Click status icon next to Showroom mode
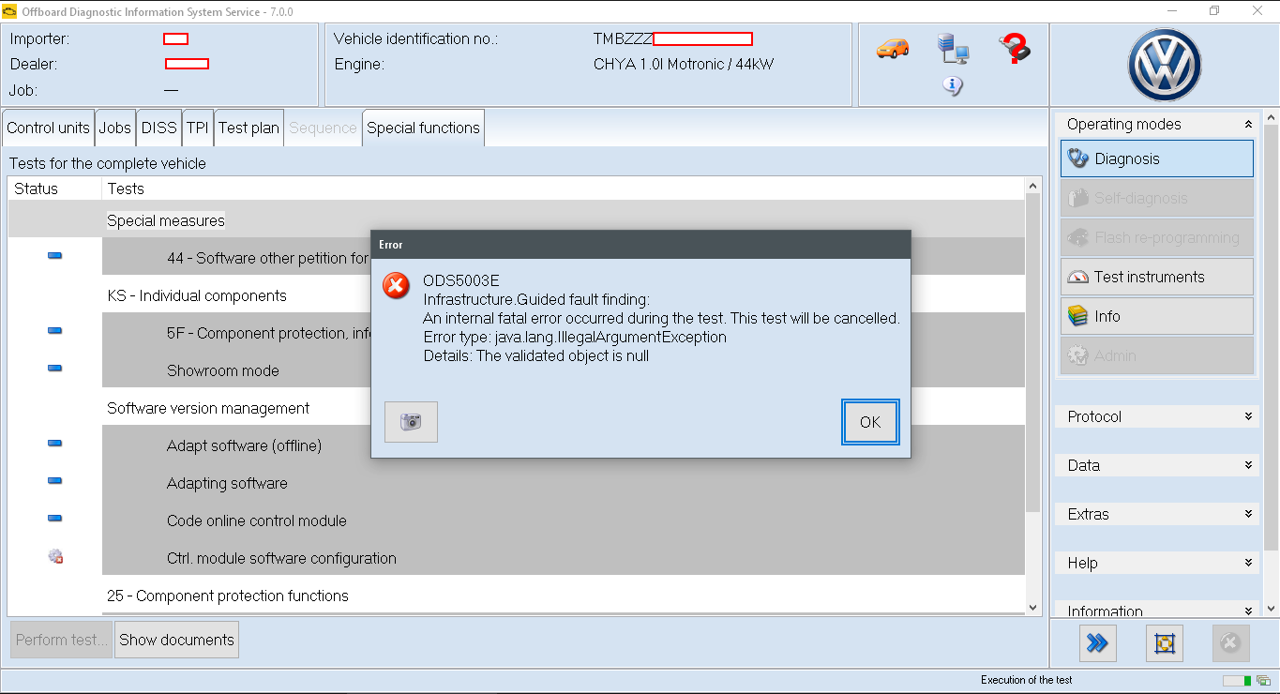This screenshot has width=1280, height=694. click(54, 369)
